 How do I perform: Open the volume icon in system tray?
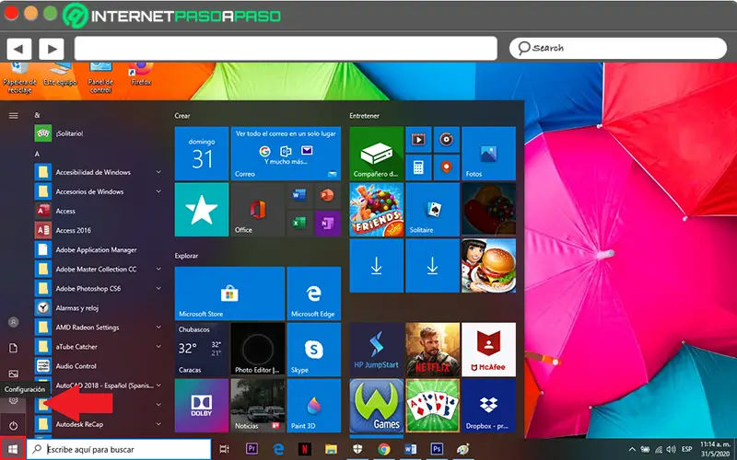[672, 449]
